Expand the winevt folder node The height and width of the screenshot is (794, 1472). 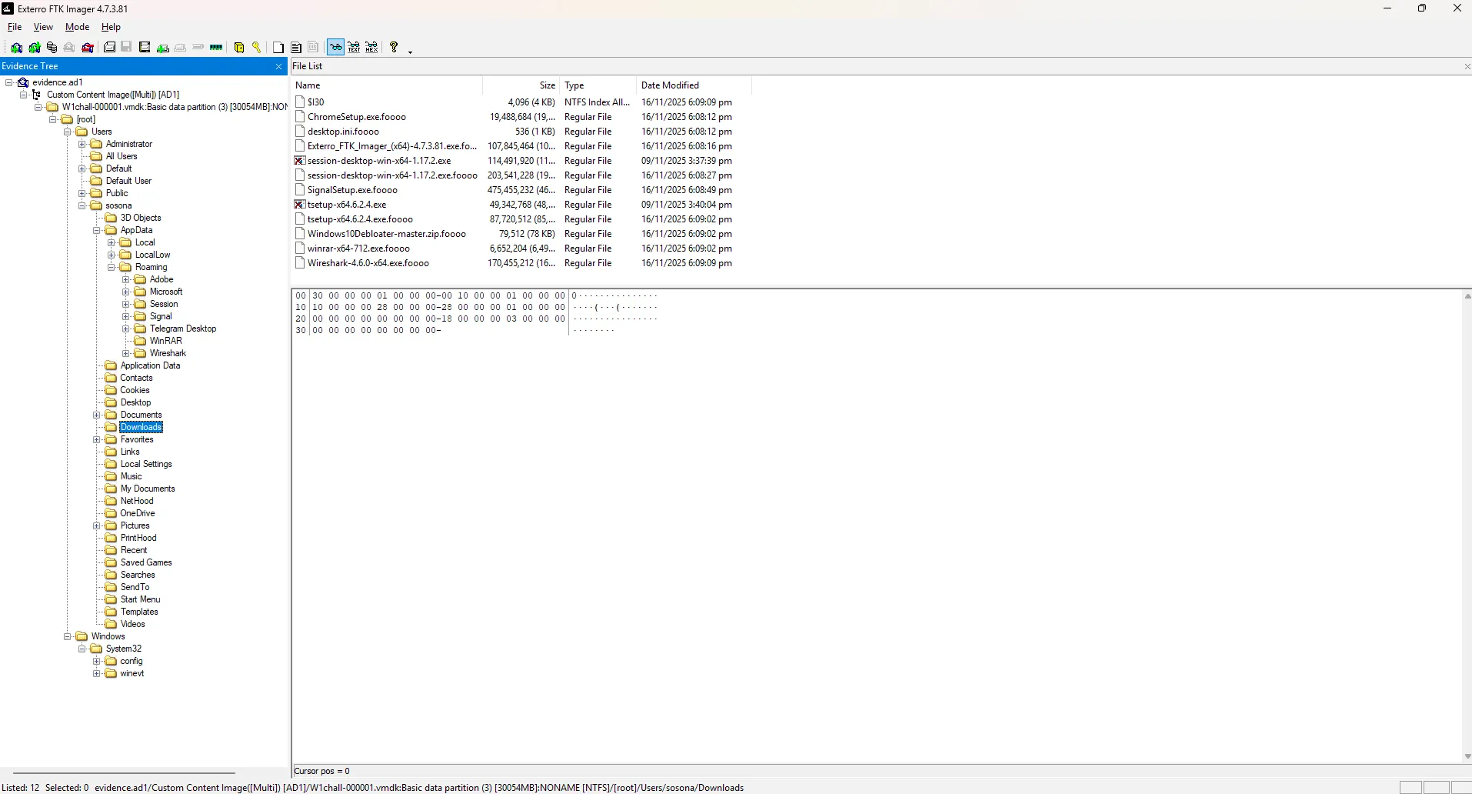97,673
